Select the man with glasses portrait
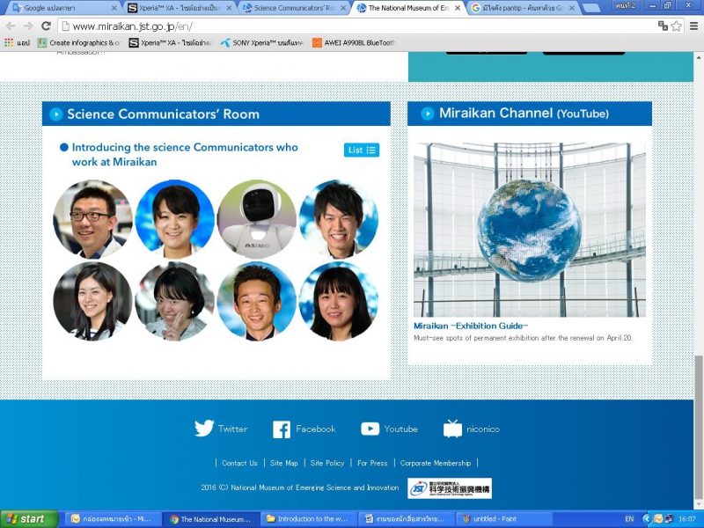This screenshot has width=704, height=528. click(x=93, y=219)
